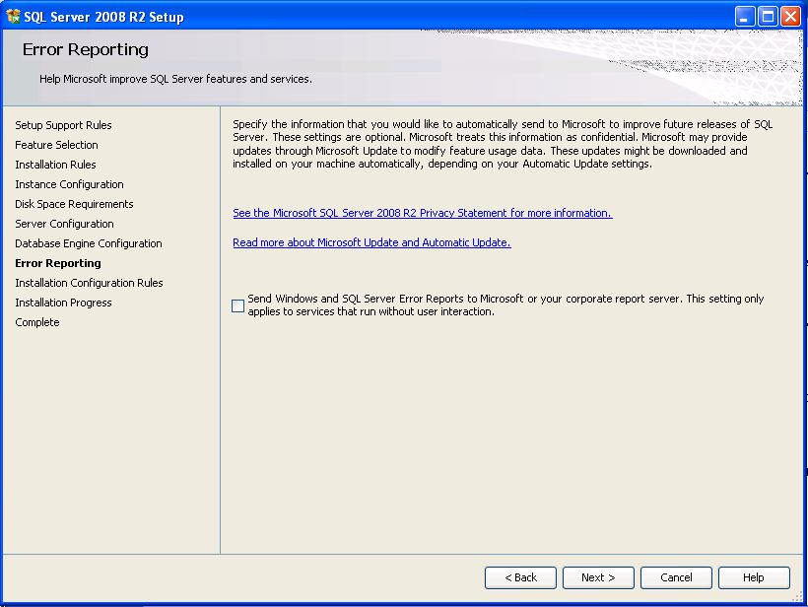Click the Error Reporting step in sidebar
Image resolution: width=808 pixels, height=607 pixels.
58,263
